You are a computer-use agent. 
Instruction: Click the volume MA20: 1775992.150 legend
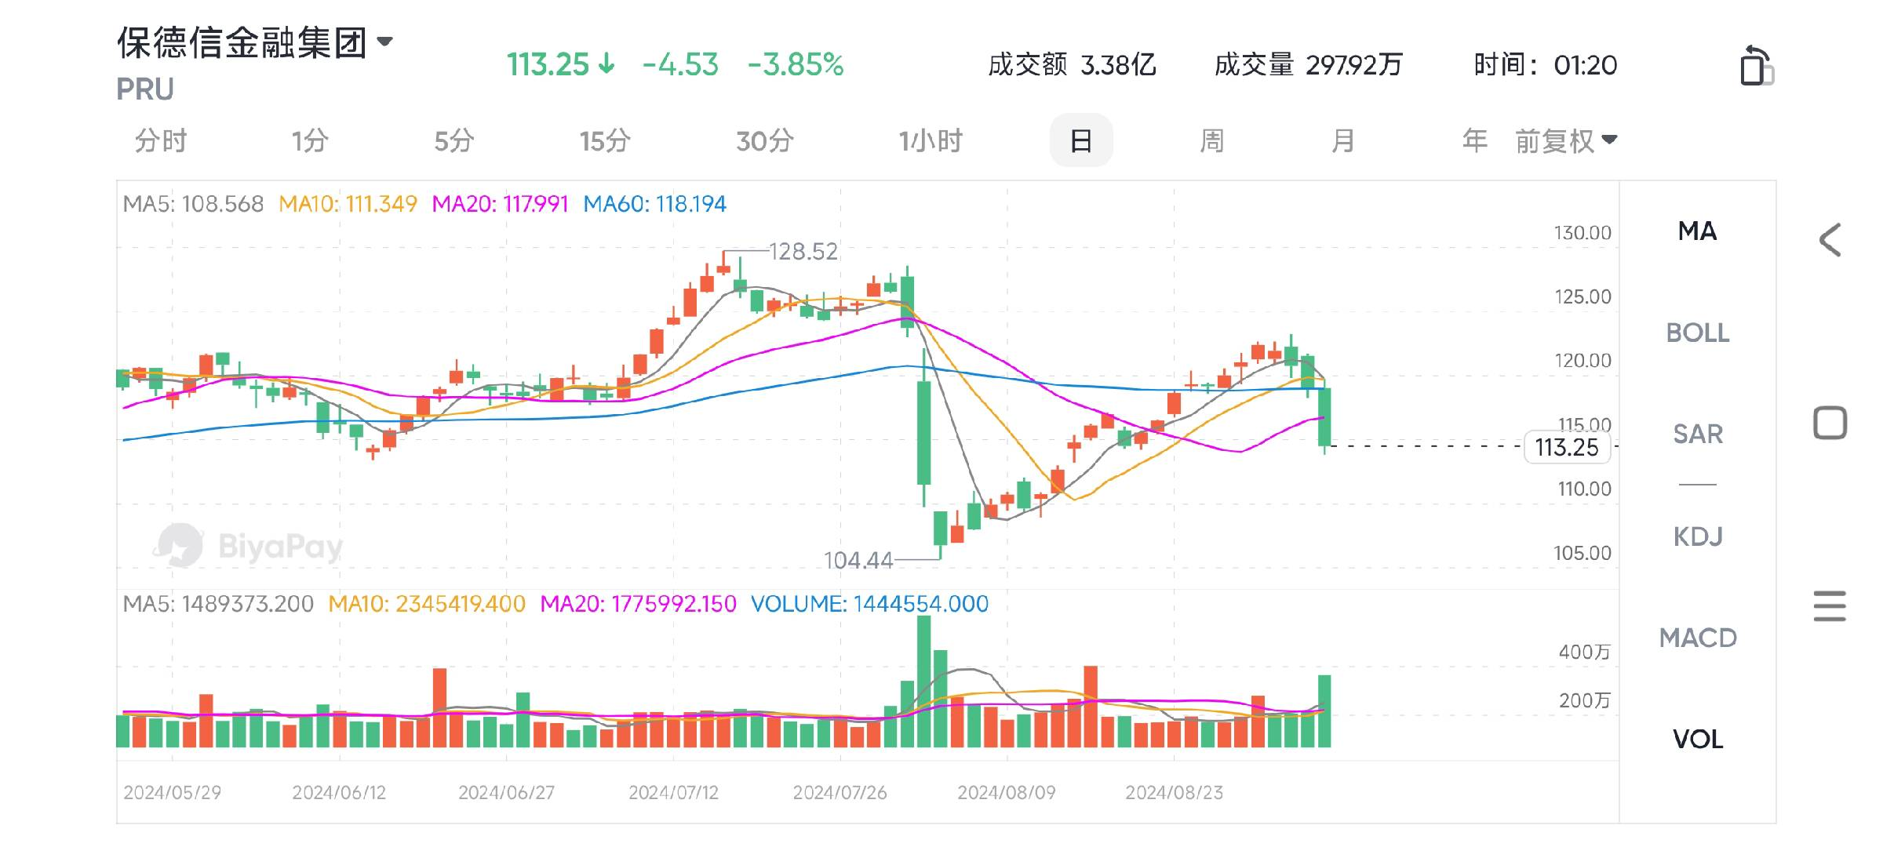point(638,604)
